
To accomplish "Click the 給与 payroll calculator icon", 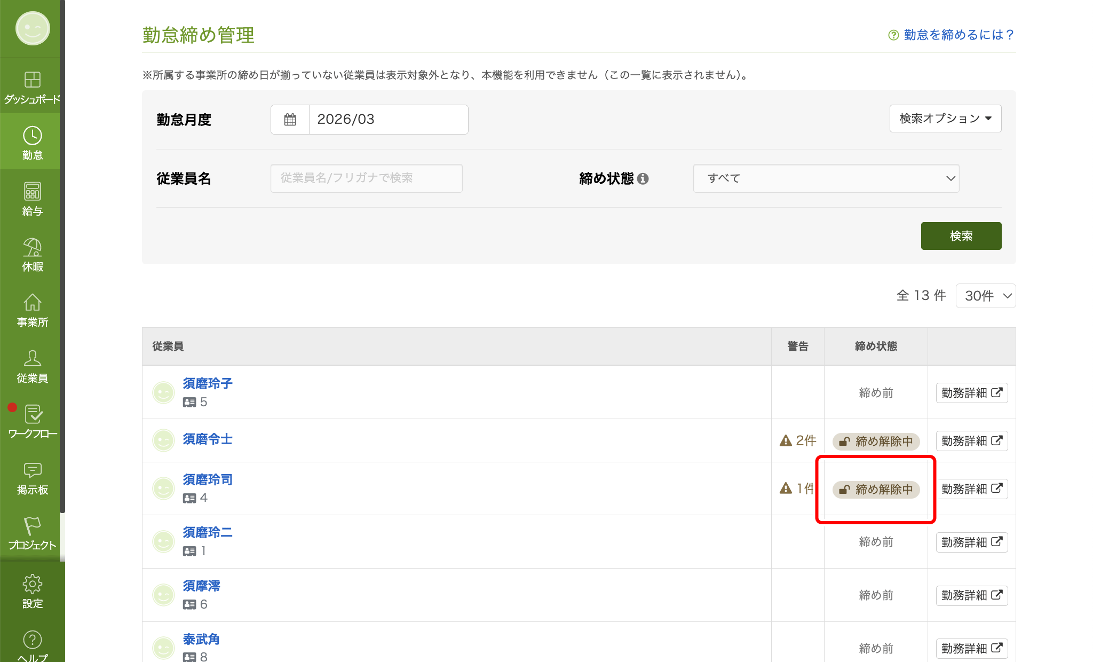I will [x=32, y=192].
